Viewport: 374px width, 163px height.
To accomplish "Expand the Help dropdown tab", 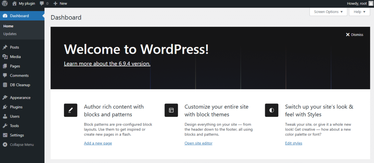I will click(359, 12).
